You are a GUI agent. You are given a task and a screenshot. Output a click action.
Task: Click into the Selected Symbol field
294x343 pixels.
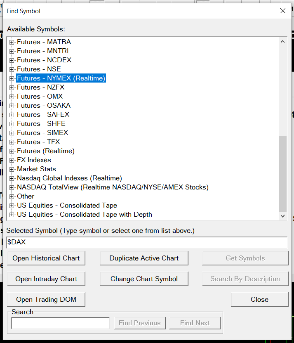coord(147,242)
